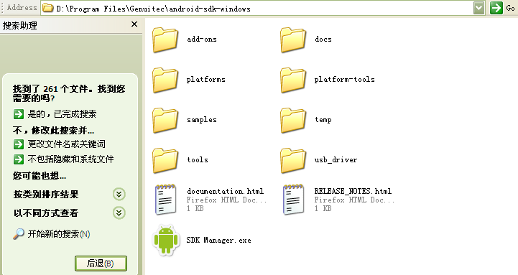518x275 pixels.
Task: Open the docs folder icon
Action: click(293, 40)
